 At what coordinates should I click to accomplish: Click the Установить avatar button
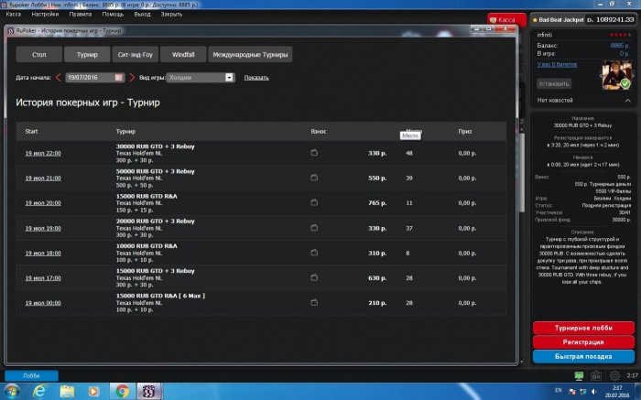[554, 84]
